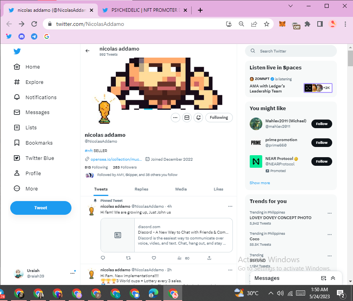Switch to the Likes tab
The height and width of the screenshot is (301, 353).
coord(218,189)
